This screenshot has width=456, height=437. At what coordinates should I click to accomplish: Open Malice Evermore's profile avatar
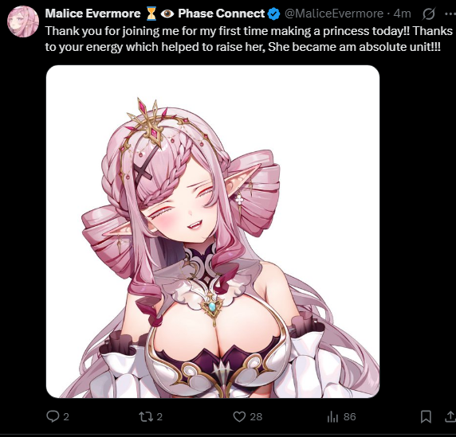[x=23, y=21]
